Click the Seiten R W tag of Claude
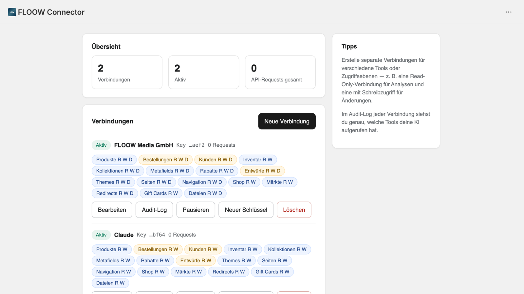Screen dimensions: 524x294 coord(275,261)
